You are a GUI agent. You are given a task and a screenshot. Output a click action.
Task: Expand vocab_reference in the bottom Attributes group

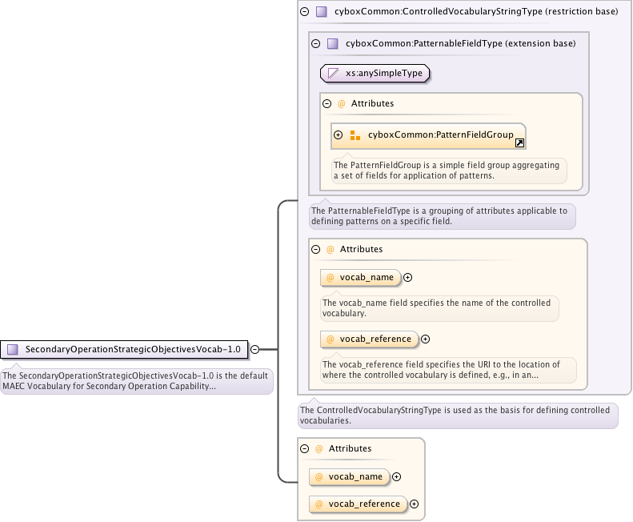(414, 504)
